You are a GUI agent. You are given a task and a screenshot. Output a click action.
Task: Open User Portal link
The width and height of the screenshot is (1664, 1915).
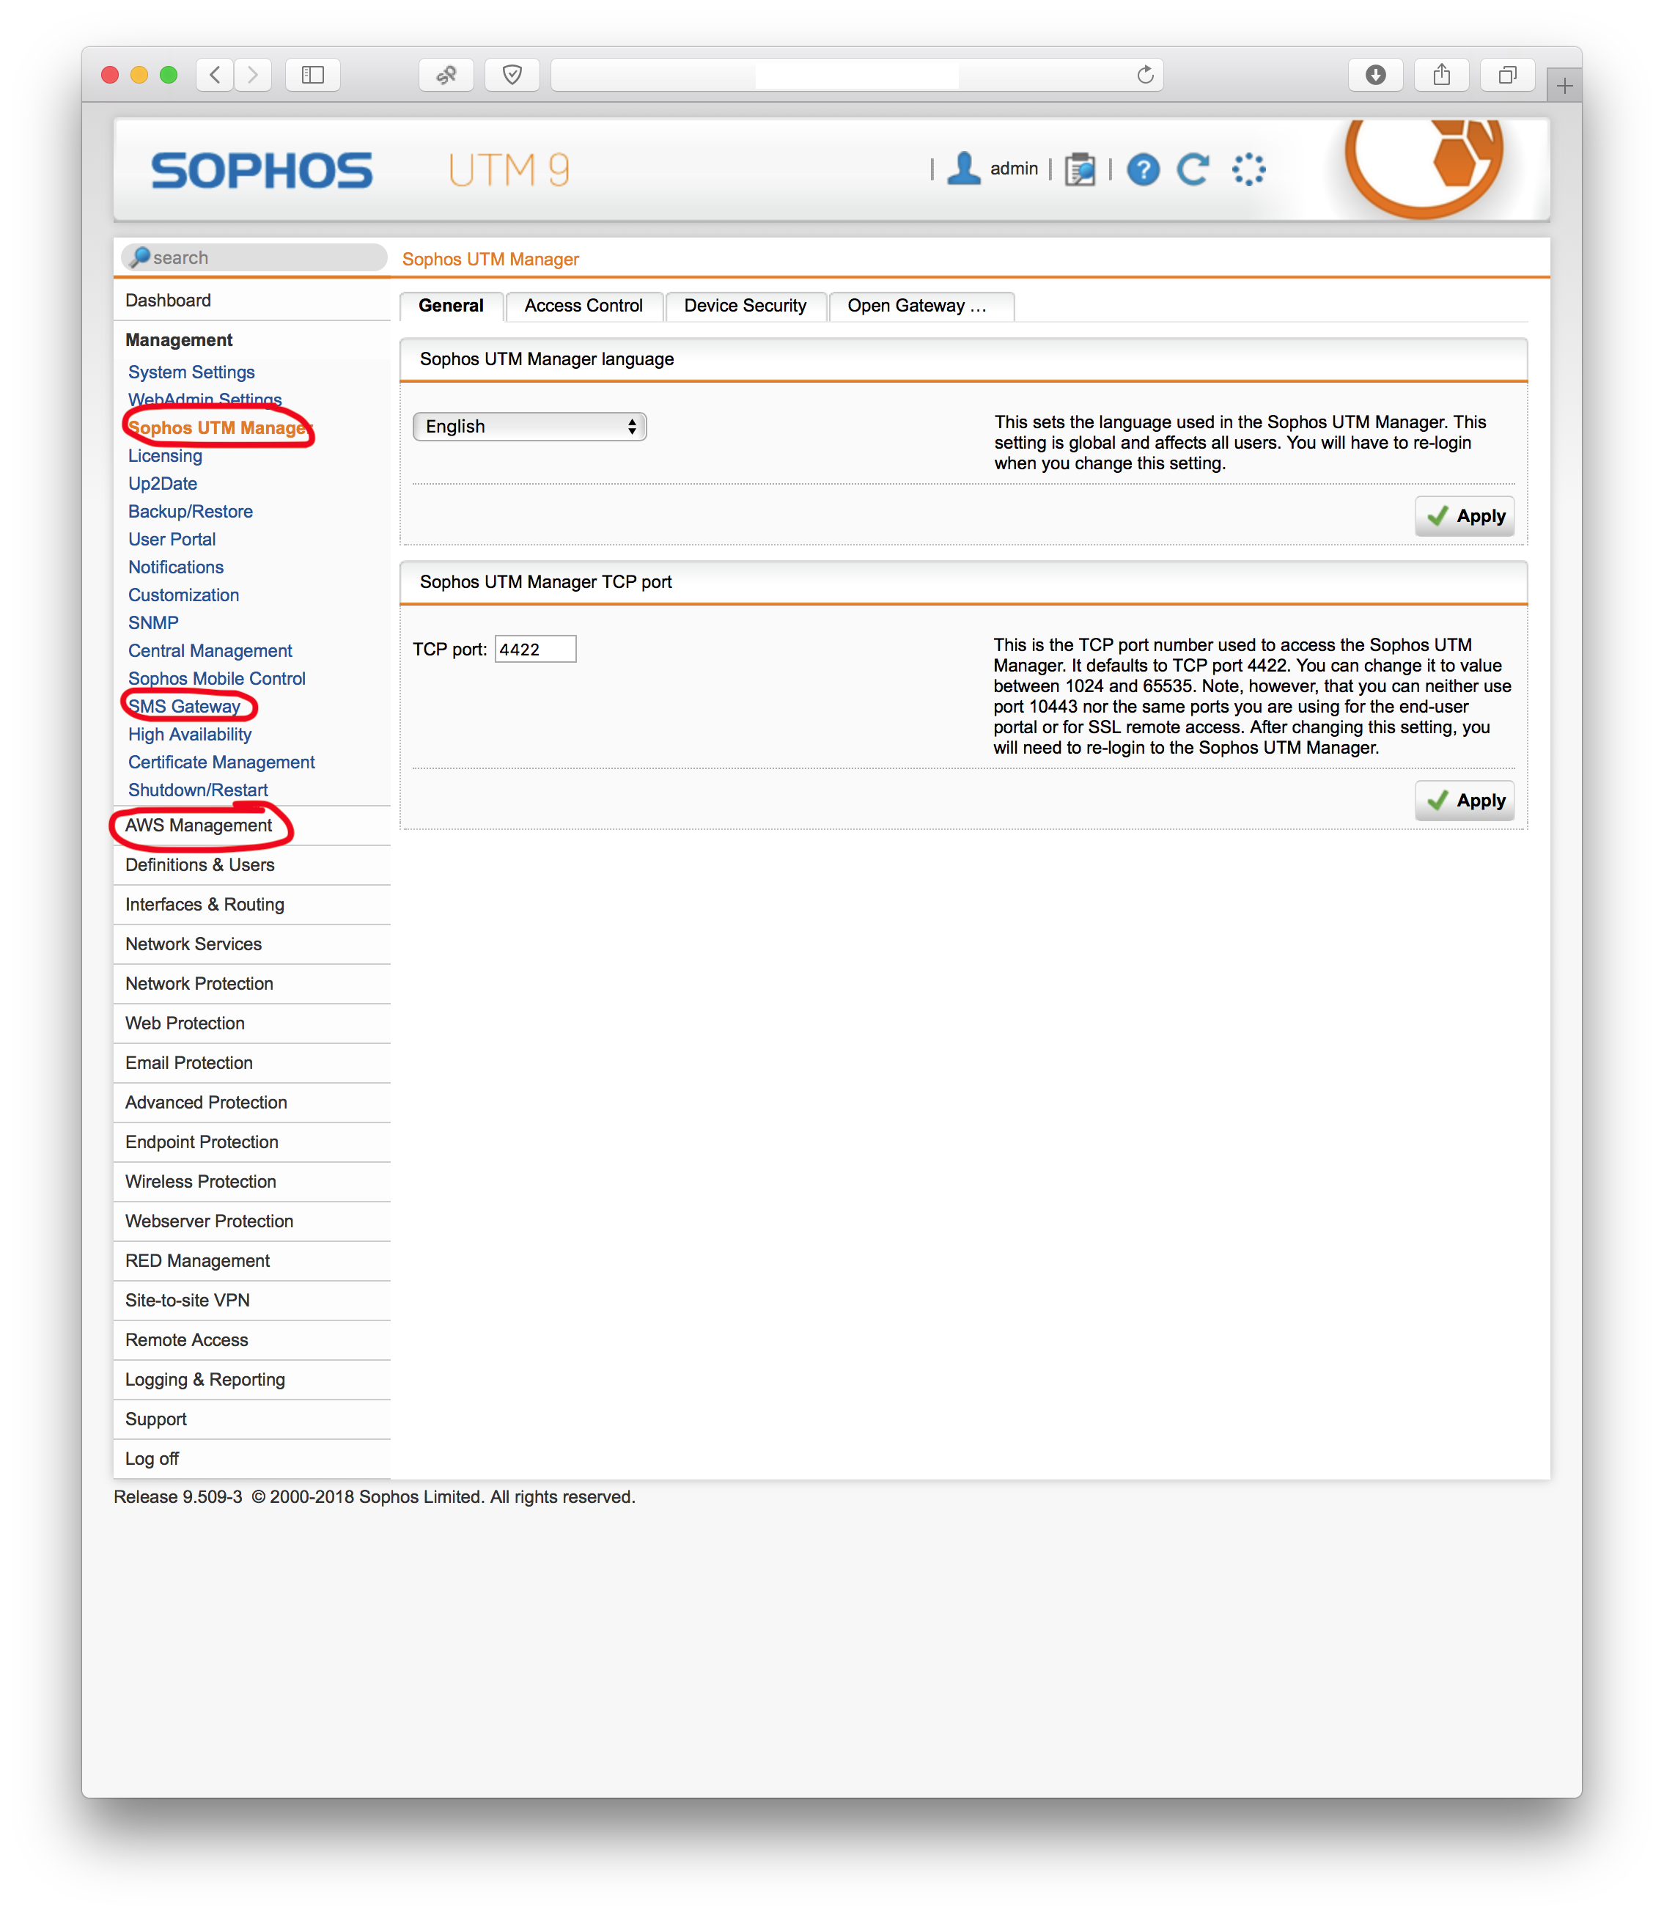172,540
